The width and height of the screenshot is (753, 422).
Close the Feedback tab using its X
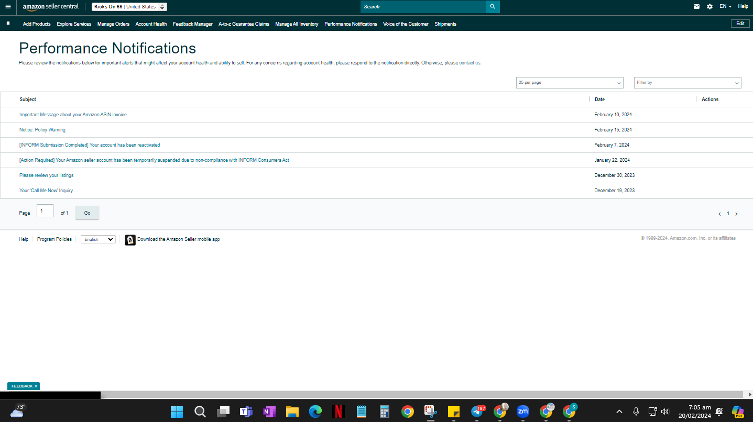point(36,386)
